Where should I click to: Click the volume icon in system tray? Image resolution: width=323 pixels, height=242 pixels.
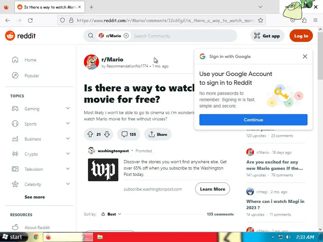[x=288, y=237]
